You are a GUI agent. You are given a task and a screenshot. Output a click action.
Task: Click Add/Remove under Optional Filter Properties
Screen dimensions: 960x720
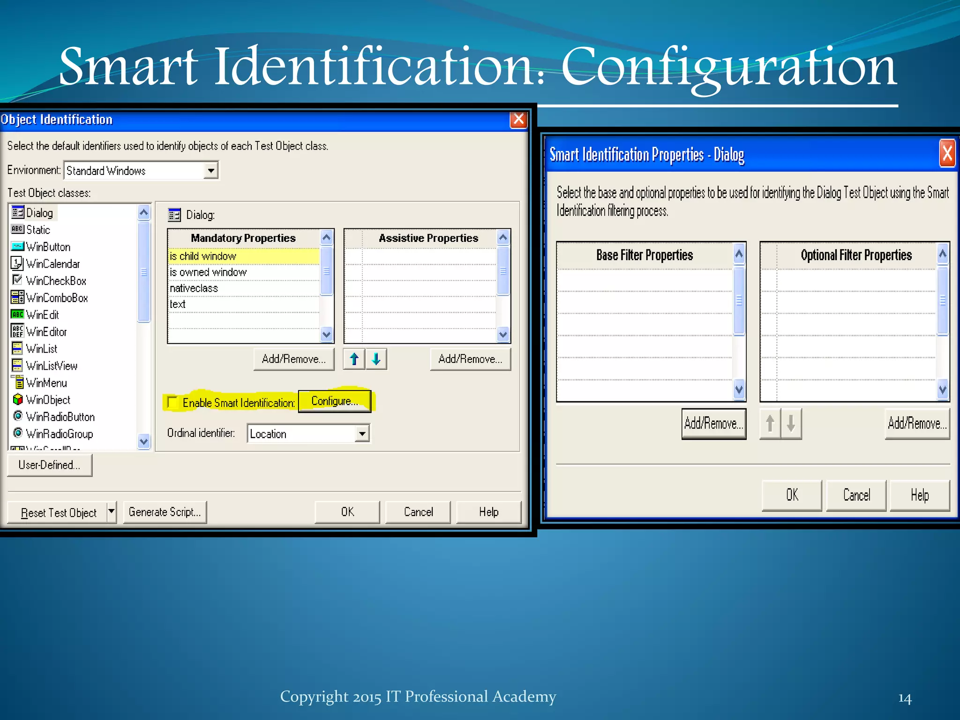(917, 424)
